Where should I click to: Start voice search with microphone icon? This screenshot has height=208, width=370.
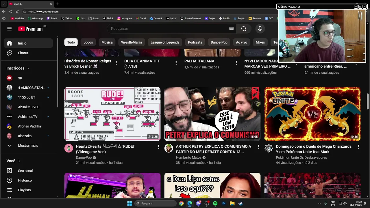(260, 29)
